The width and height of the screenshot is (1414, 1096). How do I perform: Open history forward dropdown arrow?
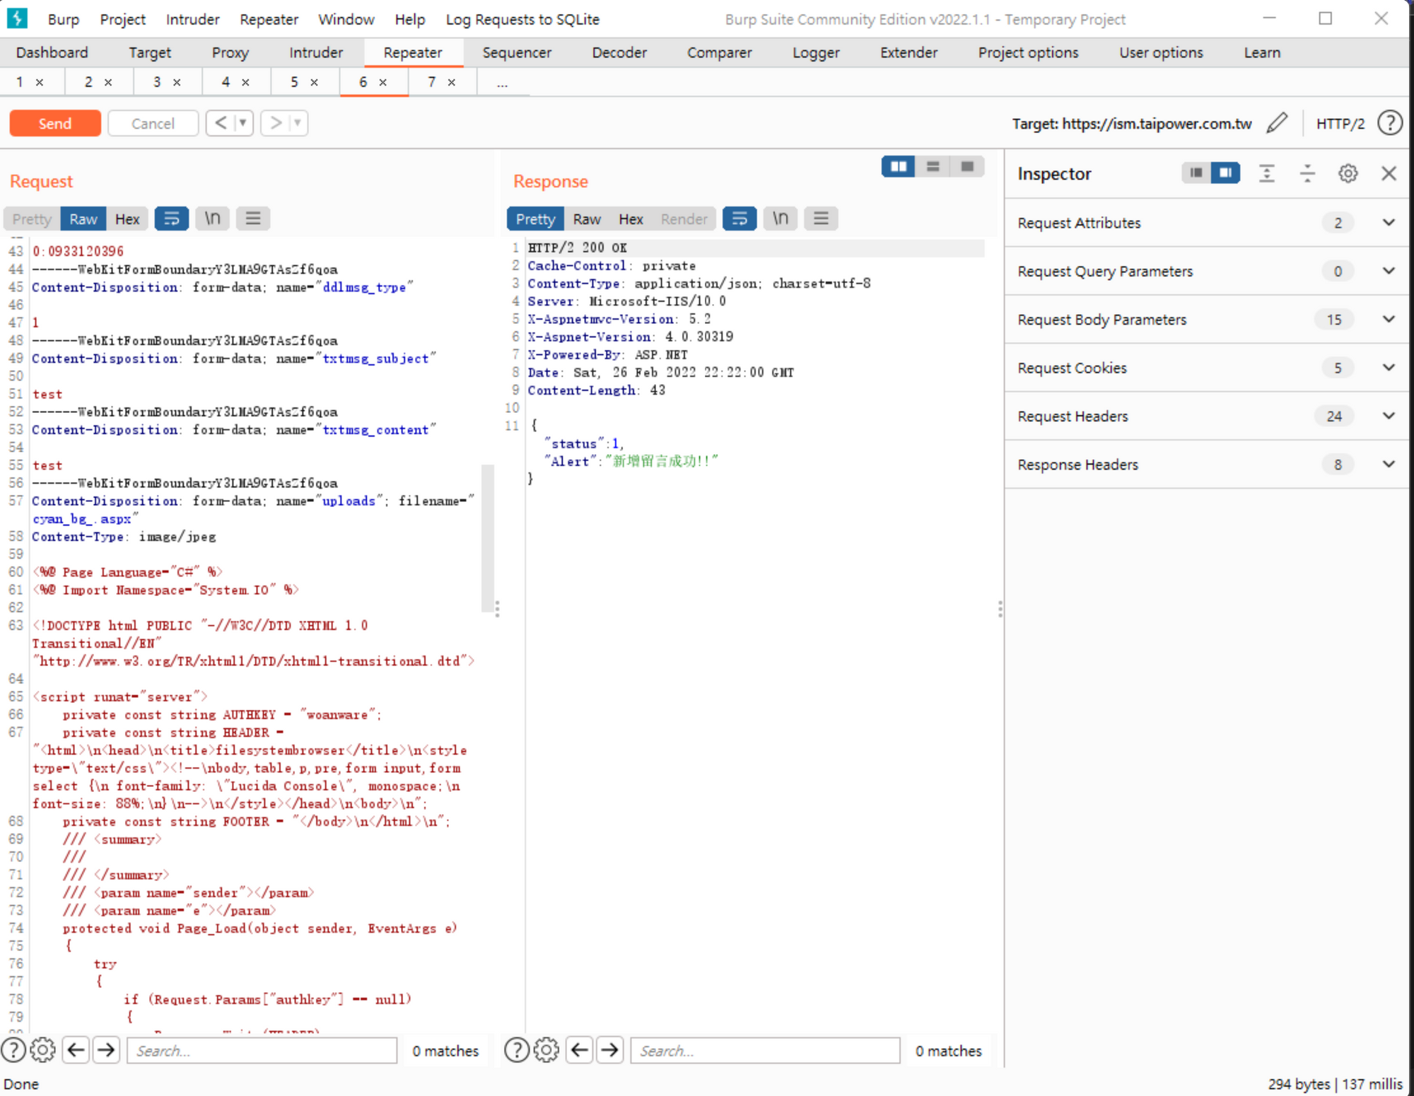(298, 123)
